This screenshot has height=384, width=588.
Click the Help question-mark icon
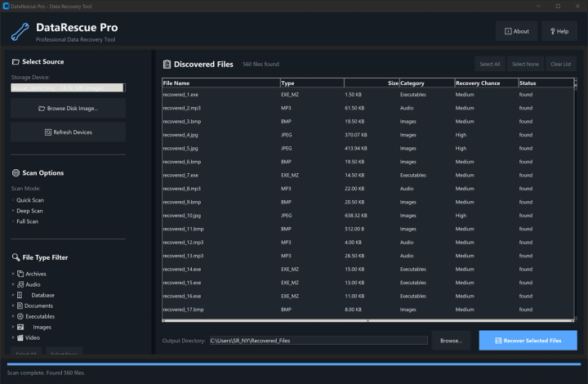click(x=552, y=32)
